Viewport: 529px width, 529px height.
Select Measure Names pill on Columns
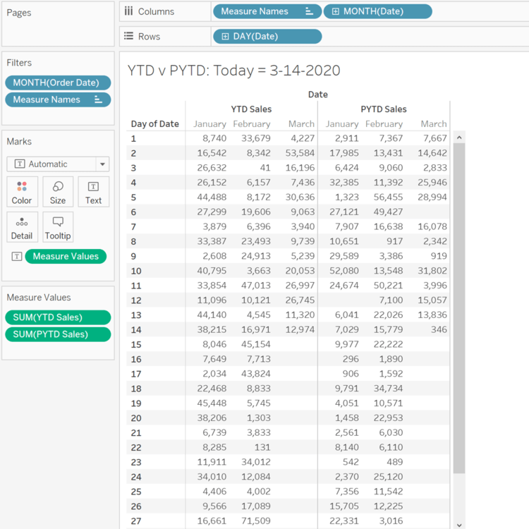point(267,11)
